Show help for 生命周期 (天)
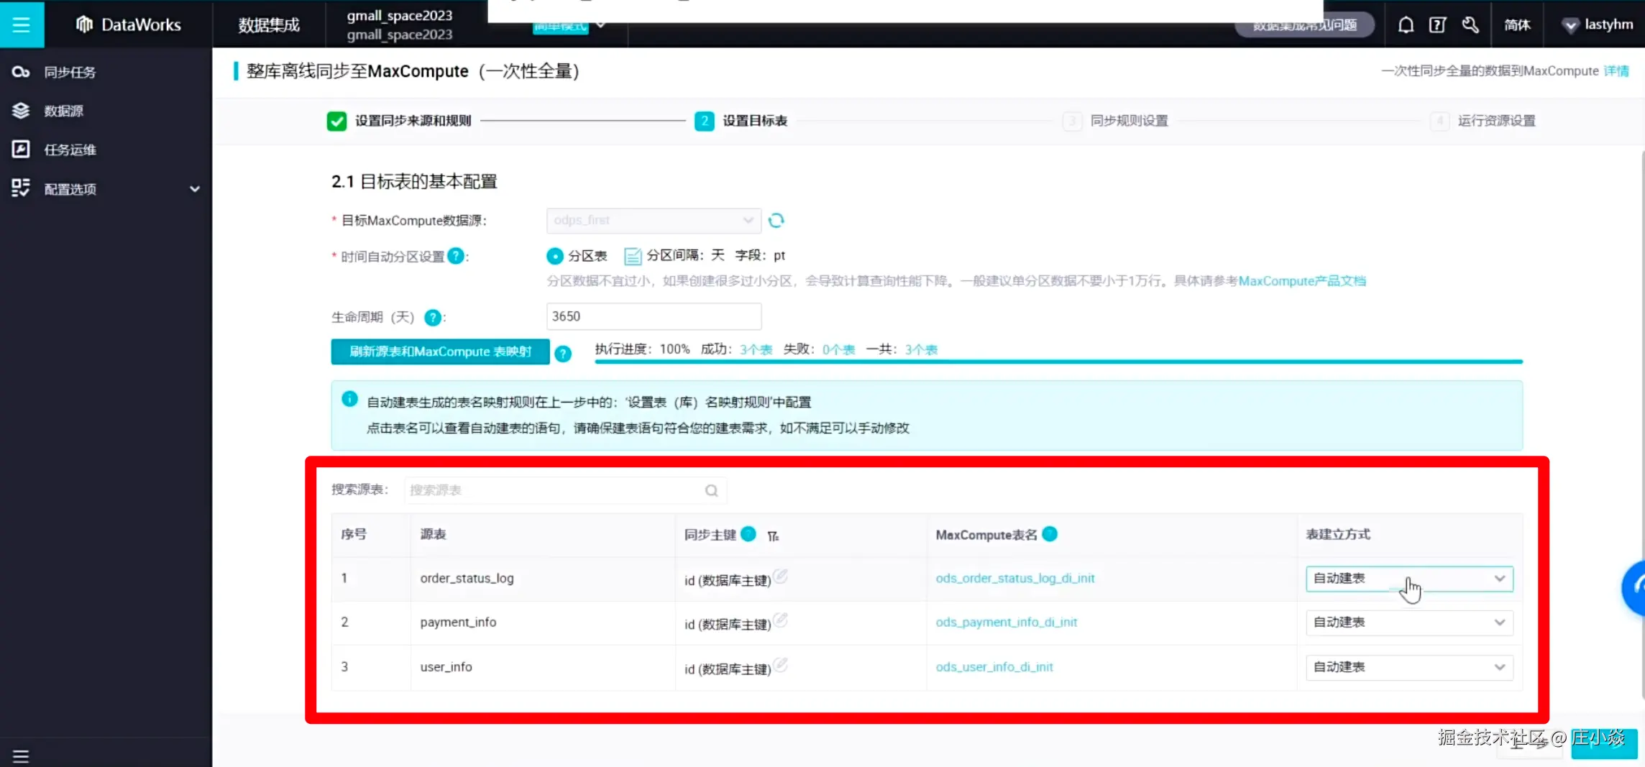1645x767 pixels. pos(432,317)
